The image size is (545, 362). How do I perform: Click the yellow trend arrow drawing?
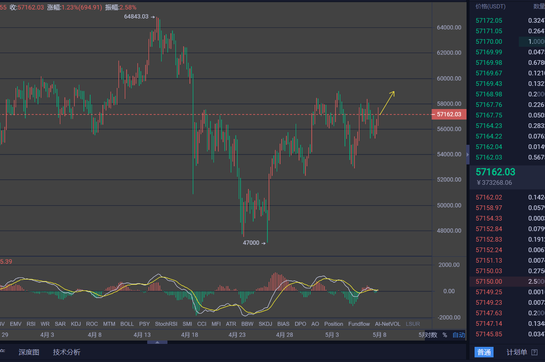pyautogui.click(x=387, y=103)
